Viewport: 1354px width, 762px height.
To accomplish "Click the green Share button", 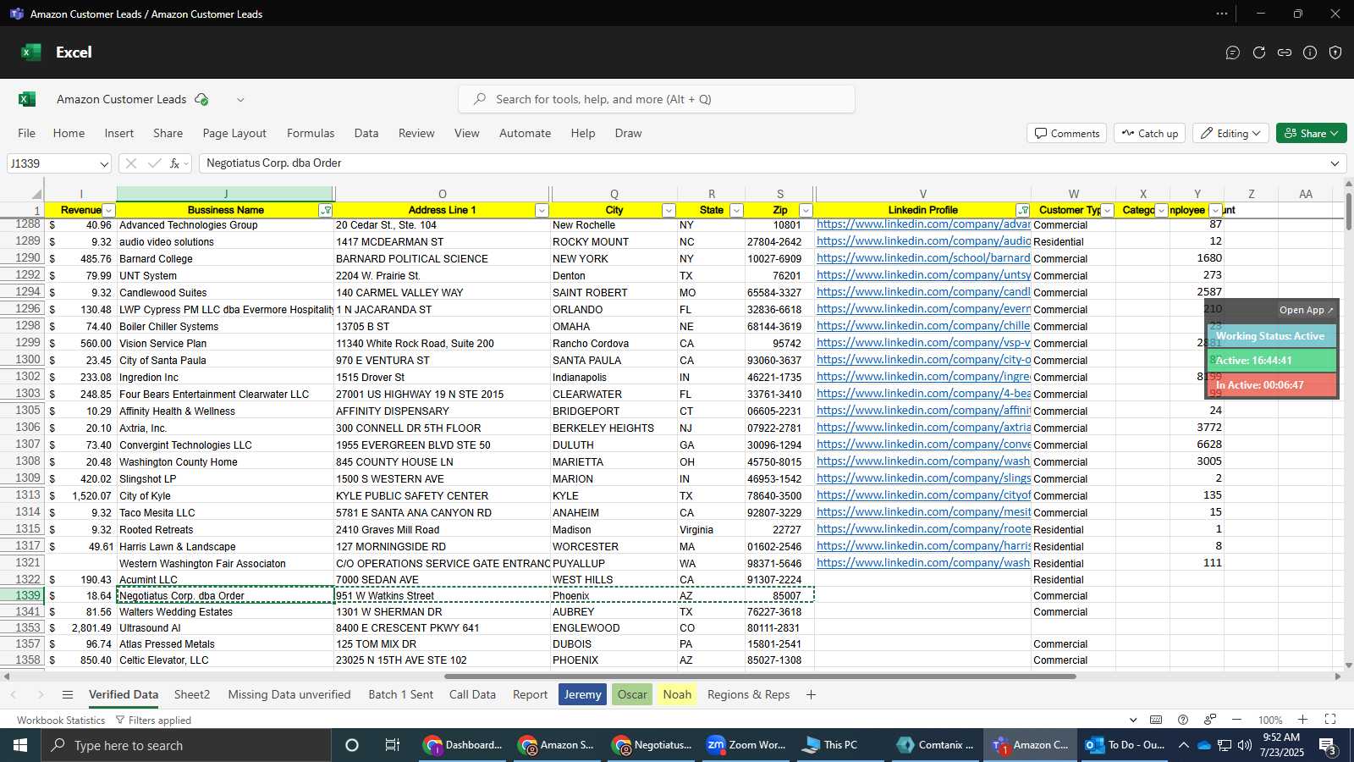I will point(1311,134).
